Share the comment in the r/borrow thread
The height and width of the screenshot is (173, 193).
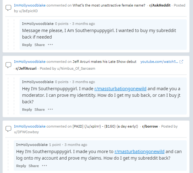point(34,166)
